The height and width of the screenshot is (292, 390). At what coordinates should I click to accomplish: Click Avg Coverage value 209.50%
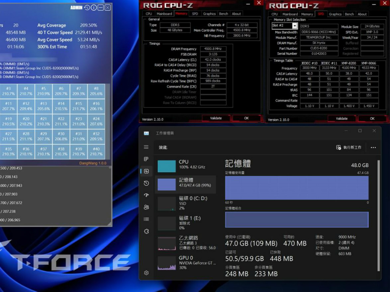tap(88, 25)
